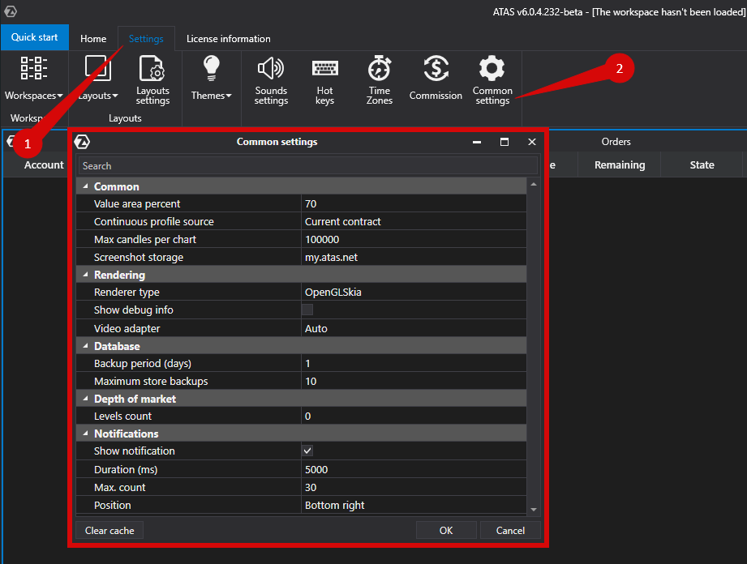The height and width of the screenshot is (564, 747).
Task: Click the Hot keys icon
Action: click(x=324, y=77)
